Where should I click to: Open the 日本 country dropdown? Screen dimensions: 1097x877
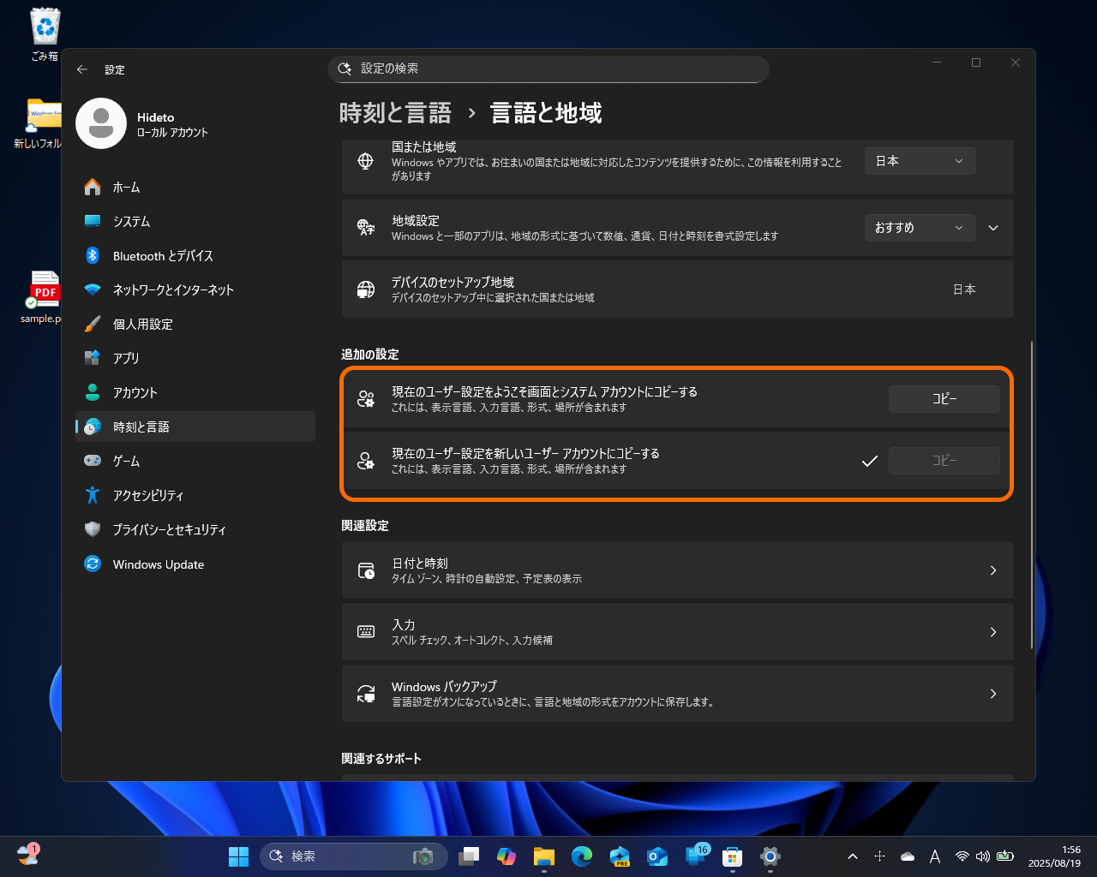(920, 160)
